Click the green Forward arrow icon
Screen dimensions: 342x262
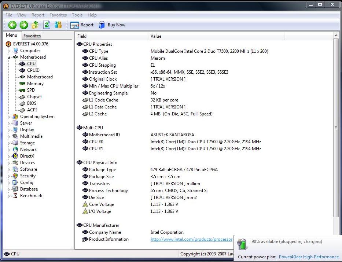[24, 25]
